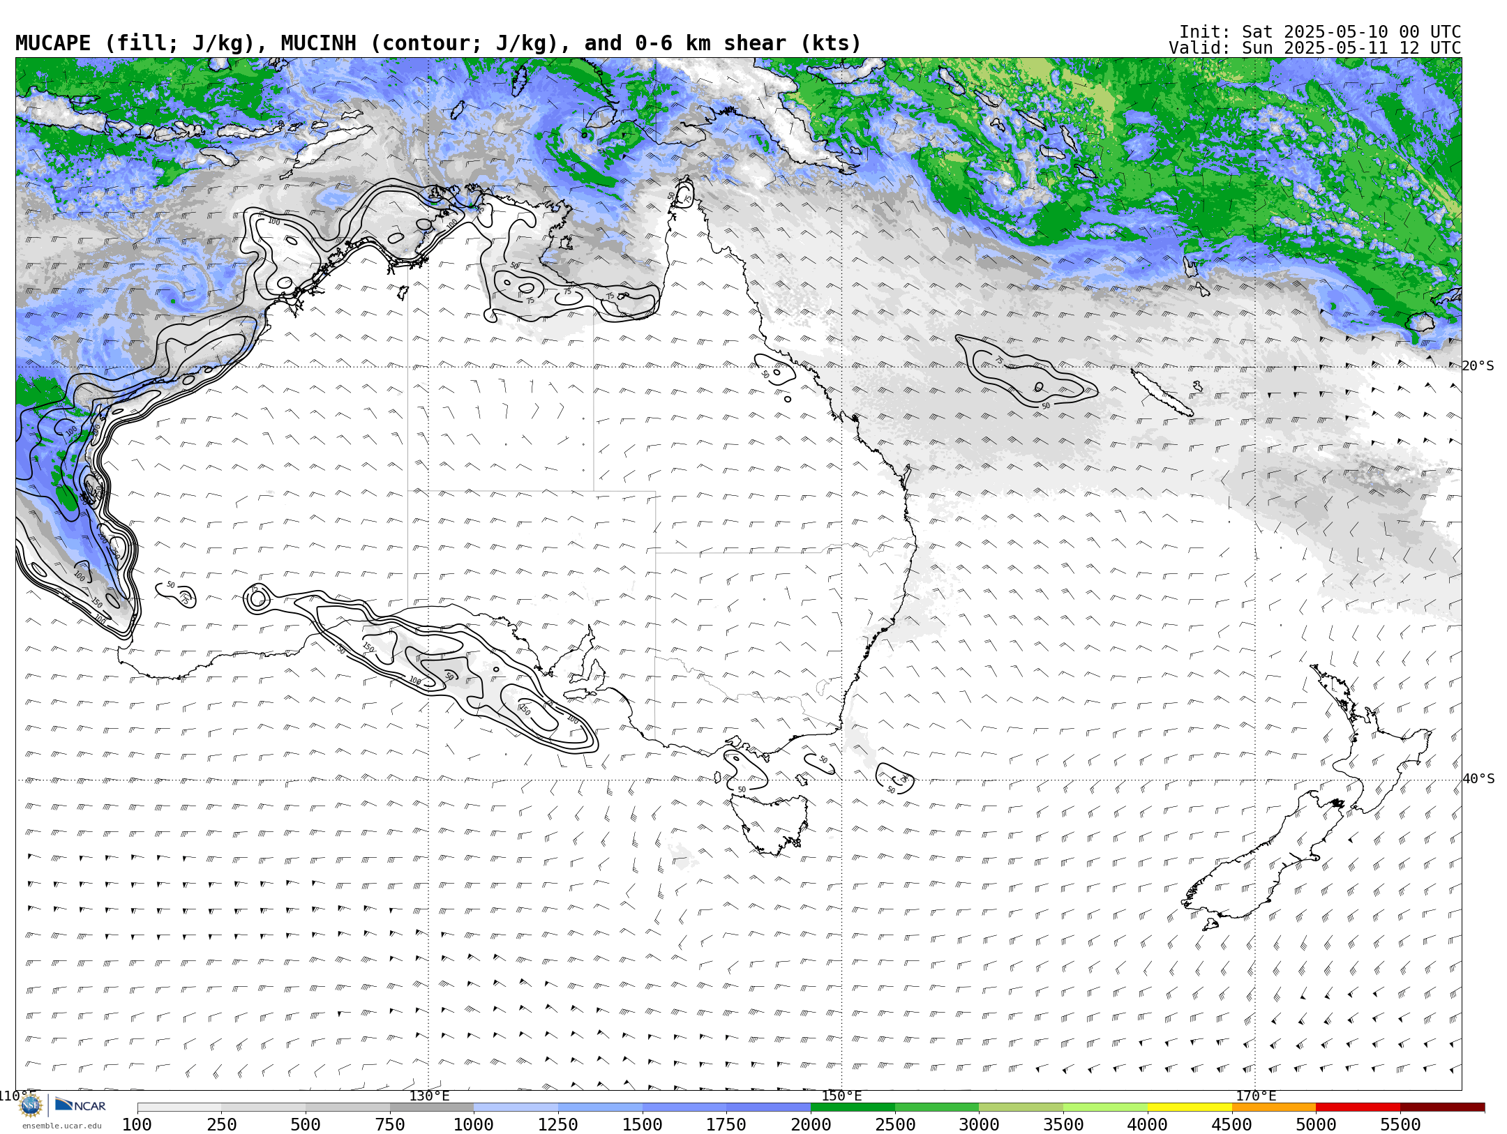The image size is (1507, 1134).
Task: Click the 40°S latitude label
Action: [1478, 779]
